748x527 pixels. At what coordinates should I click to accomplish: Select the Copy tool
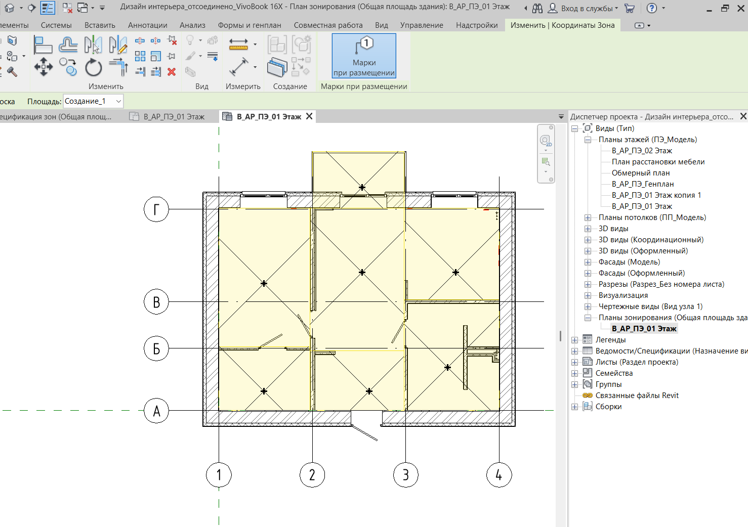pyautogui.click(x=68, y=67)
